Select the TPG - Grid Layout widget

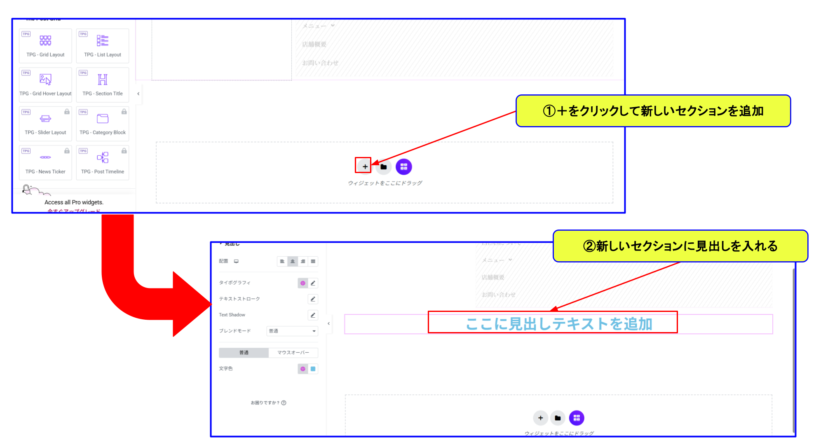45,46
